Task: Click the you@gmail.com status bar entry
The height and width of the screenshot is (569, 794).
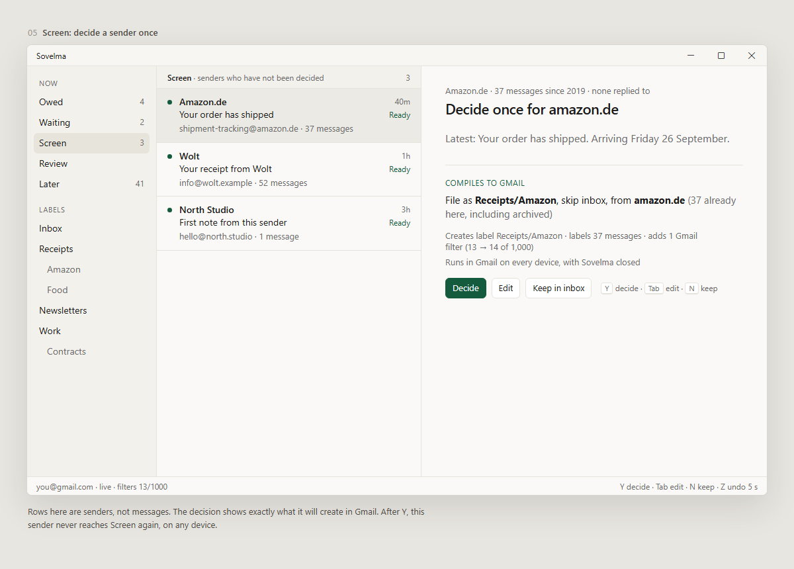Action: click(x=65, y=487)
